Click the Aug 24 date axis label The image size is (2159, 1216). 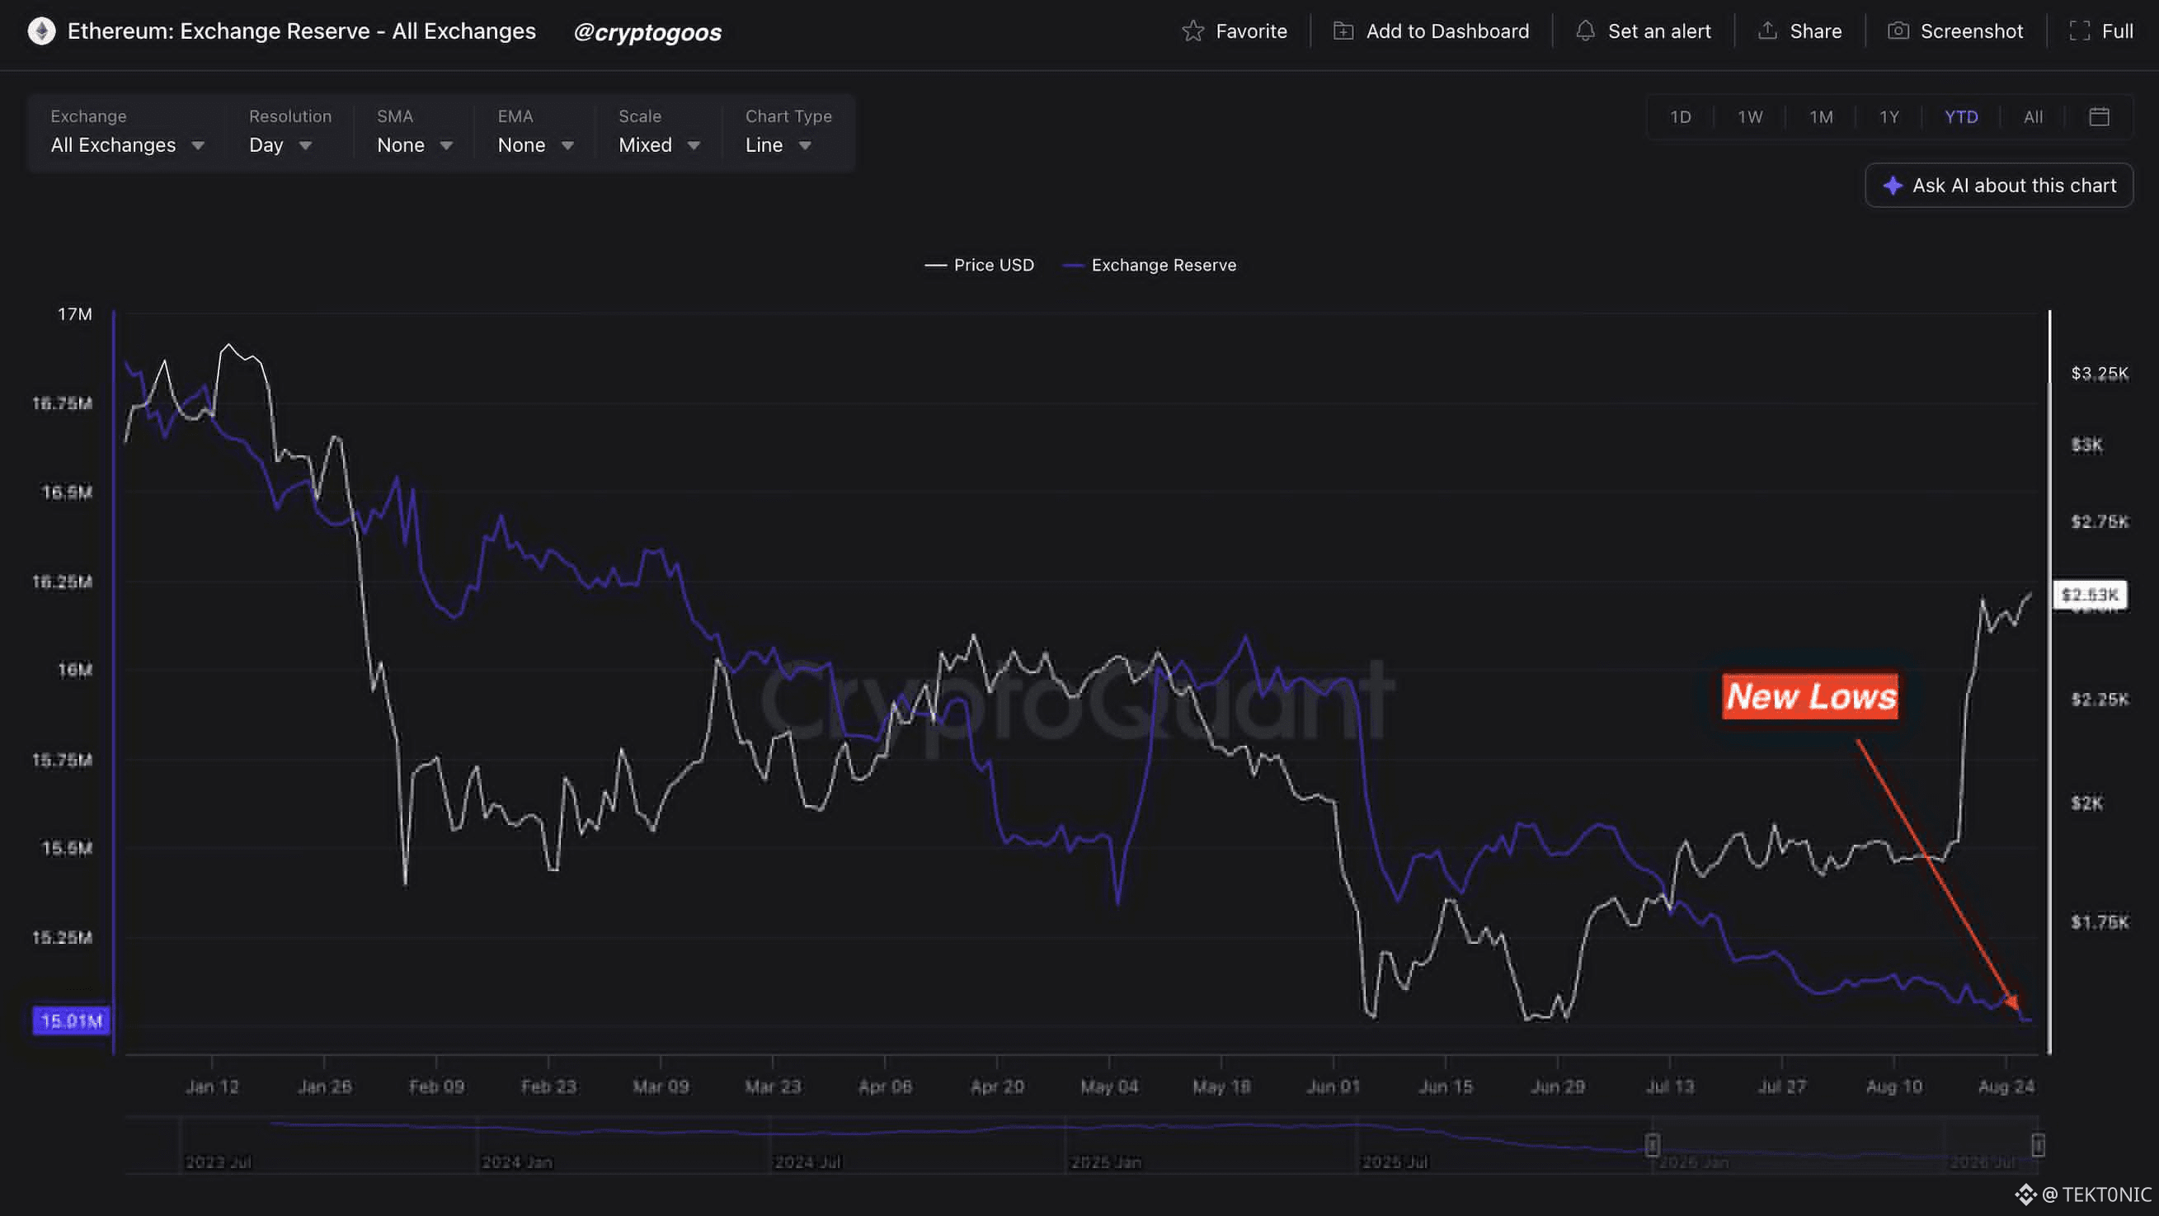tap(2006, 1086)
